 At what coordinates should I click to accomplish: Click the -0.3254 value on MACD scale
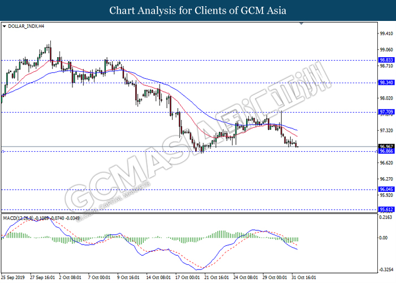click(x=386, y=269)
